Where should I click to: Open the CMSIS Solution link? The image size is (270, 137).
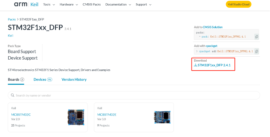click(213, 27)
